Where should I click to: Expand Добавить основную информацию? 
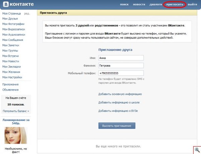point(120,94)
